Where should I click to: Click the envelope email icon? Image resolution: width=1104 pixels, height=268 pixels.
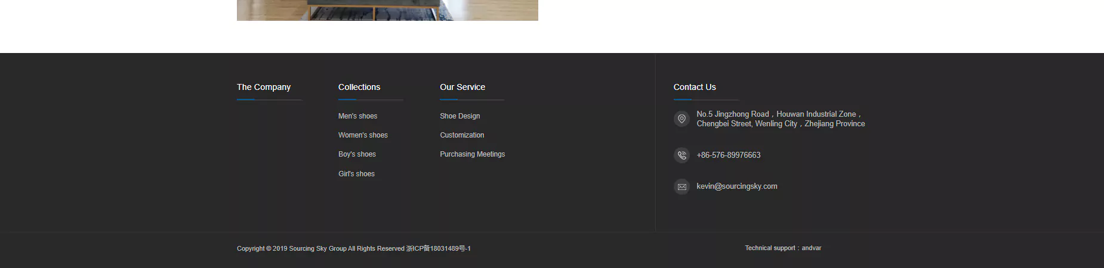[681, 187]
